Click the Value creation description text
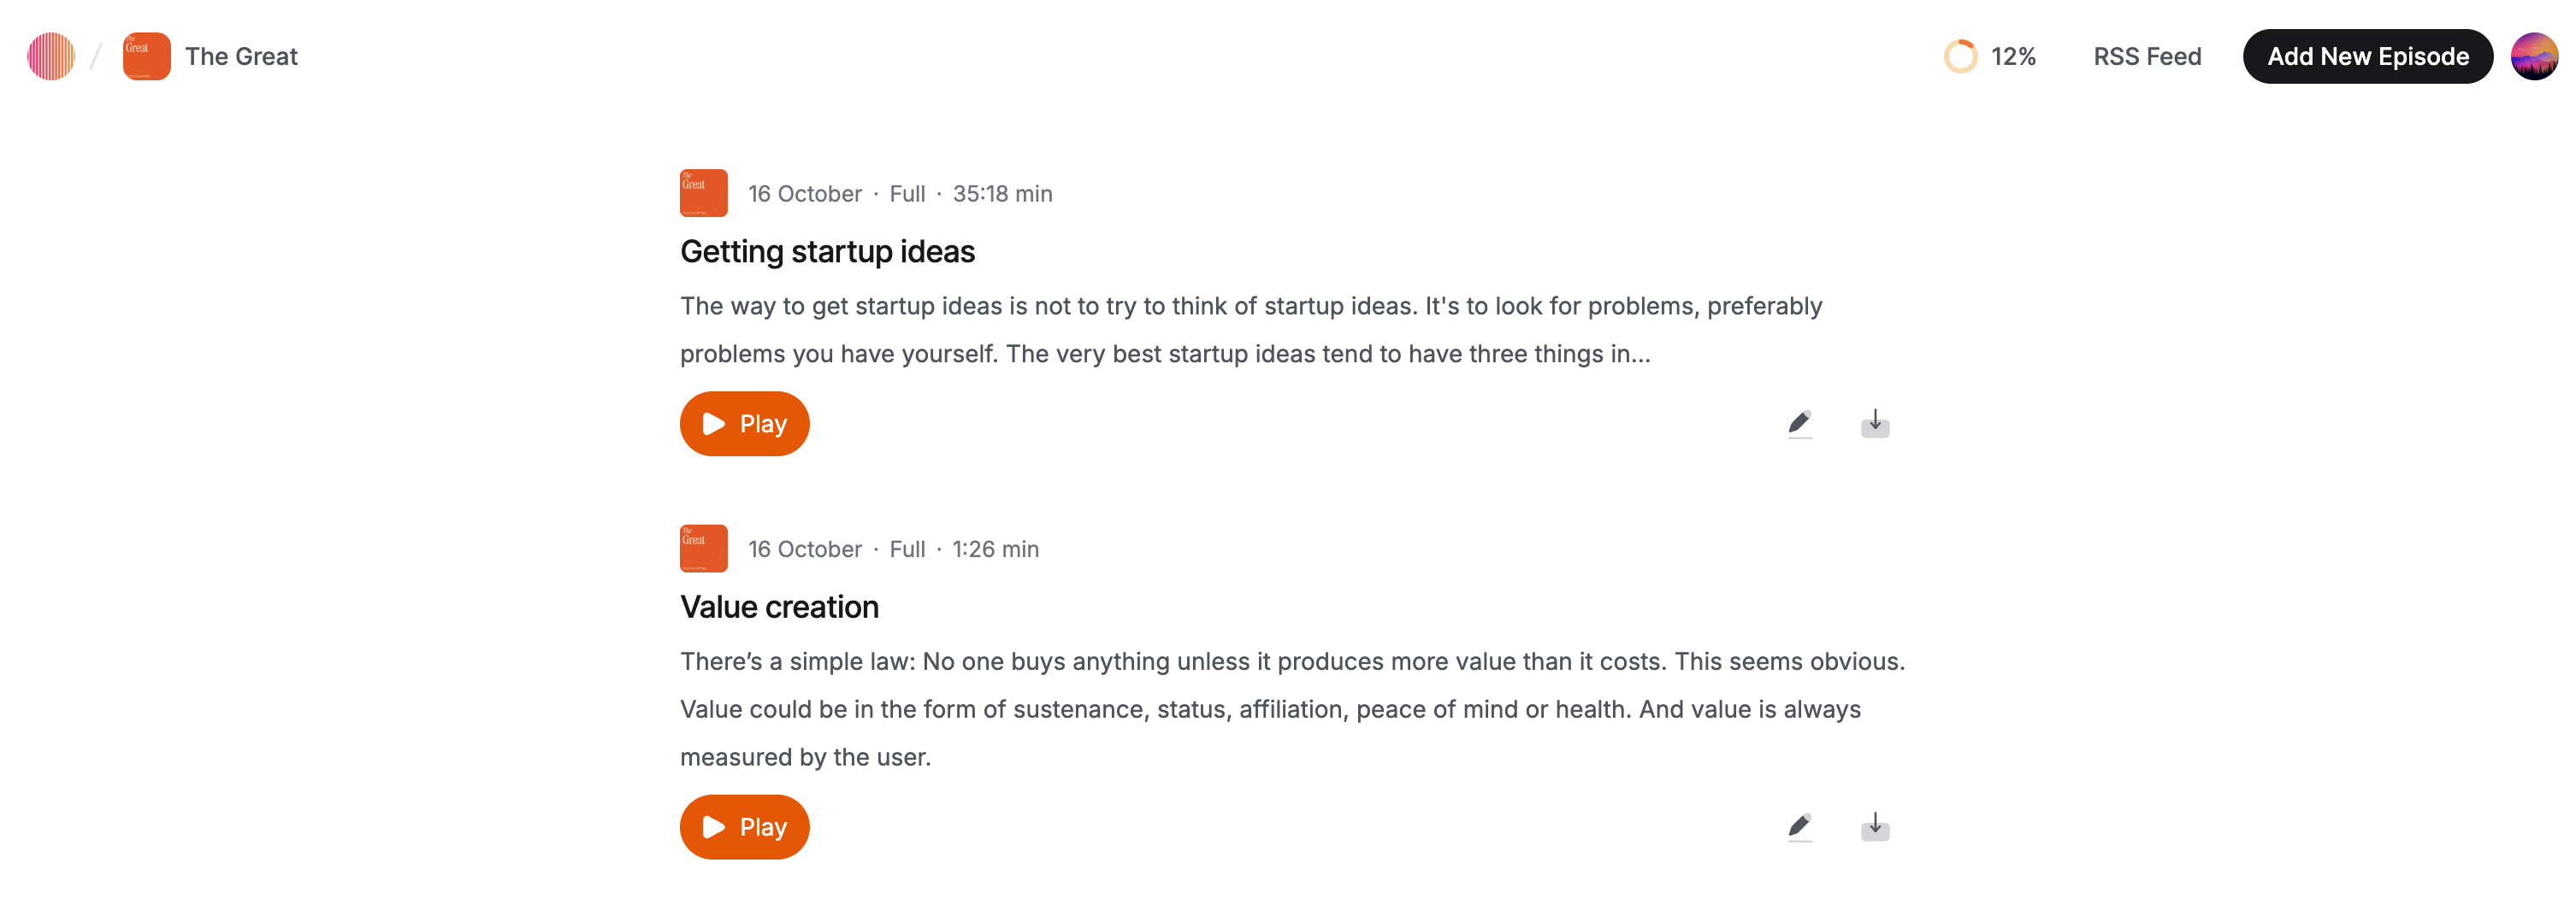 [1290, 709]
